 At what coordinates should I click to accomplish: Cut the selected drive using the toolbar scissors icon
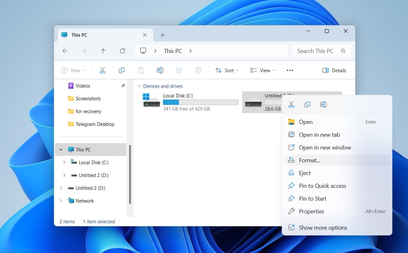102,70
